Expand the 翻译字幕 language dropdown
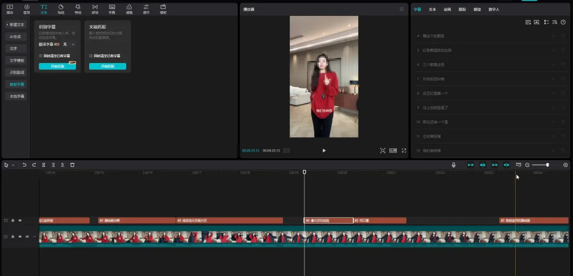The width and height of the screenshot is (573, 276). 73,44
